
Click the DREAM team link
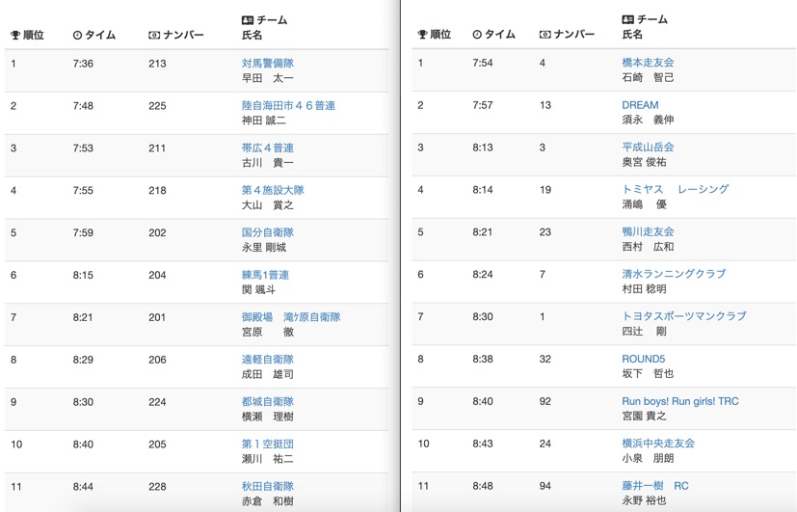coord(640,105)
